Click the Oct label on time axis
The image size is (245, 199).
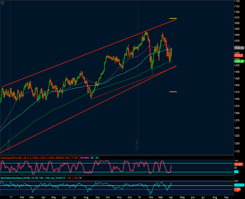(x=108, y=197)
